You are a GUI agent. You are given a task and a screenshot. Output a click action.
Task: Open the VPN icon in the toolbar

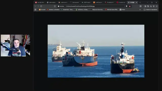pyautogui.click(x=154, y=6)
